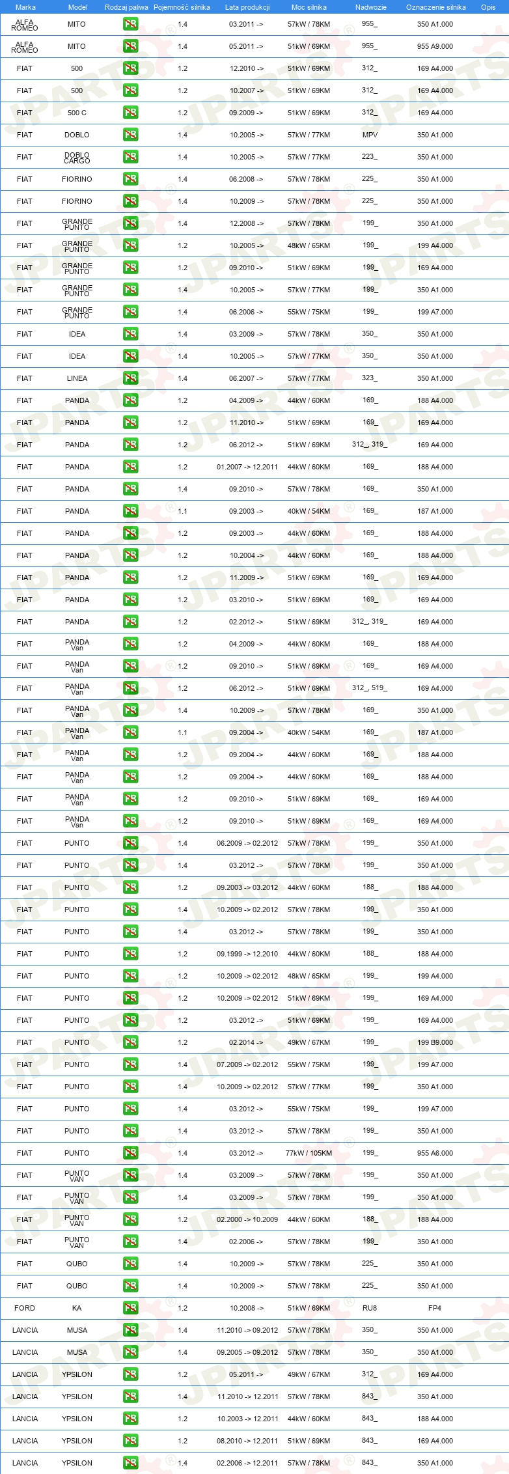This screenshot has height=1474, width=509.
Task: Select the 955 A9.000 engine code
Action: (435, 46)
